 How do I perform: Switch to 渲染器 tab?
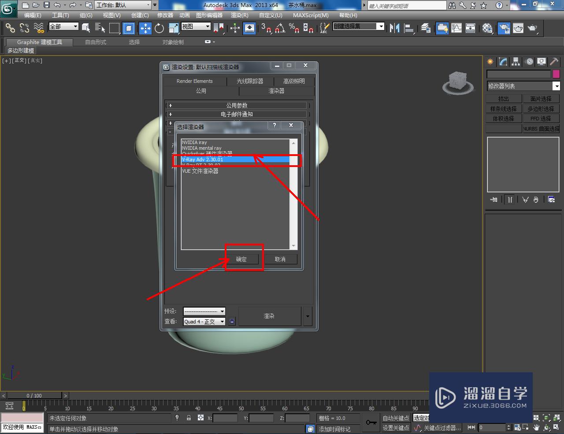pyautogui.click(x=276, y=91)
